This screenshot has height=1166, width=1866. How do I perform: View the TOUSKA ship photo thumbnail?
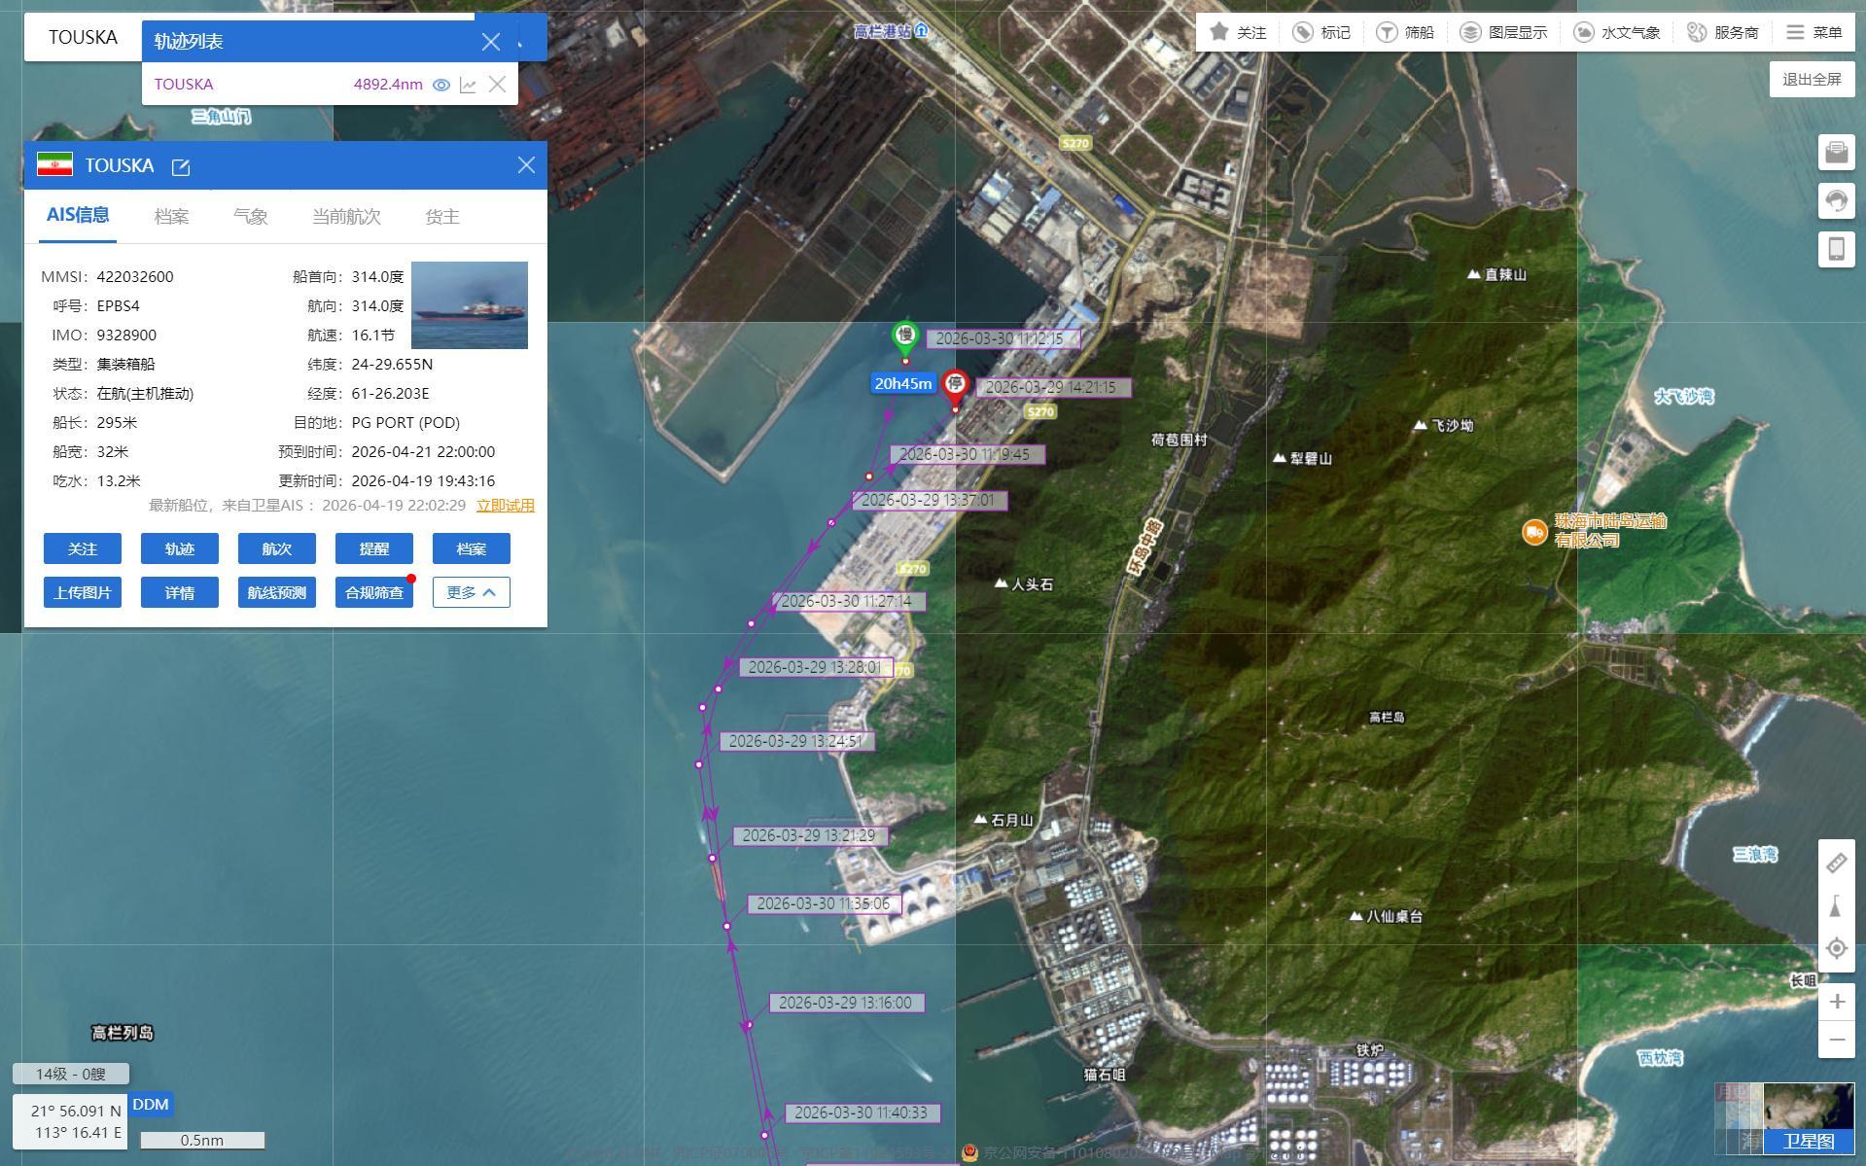click(470, 304)
